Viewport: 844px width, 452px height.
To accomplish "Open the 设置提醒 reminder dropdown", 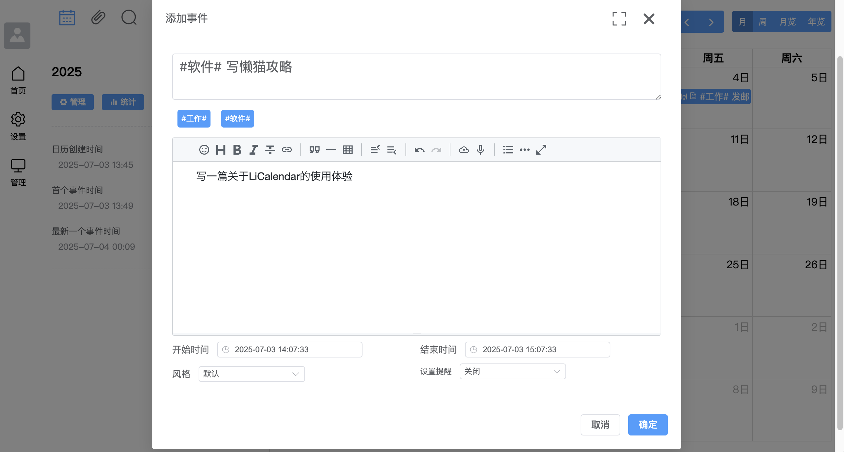I will coord(513,371).
